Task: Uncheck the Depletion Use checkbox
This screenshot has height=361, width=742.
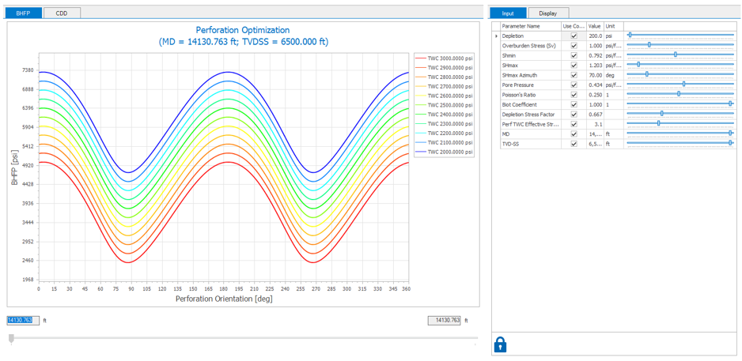Action: click(574, 36)
